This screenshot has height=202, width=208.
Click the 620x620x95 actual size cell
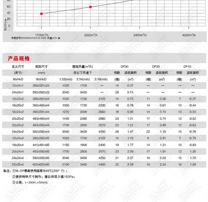(41, 164)
